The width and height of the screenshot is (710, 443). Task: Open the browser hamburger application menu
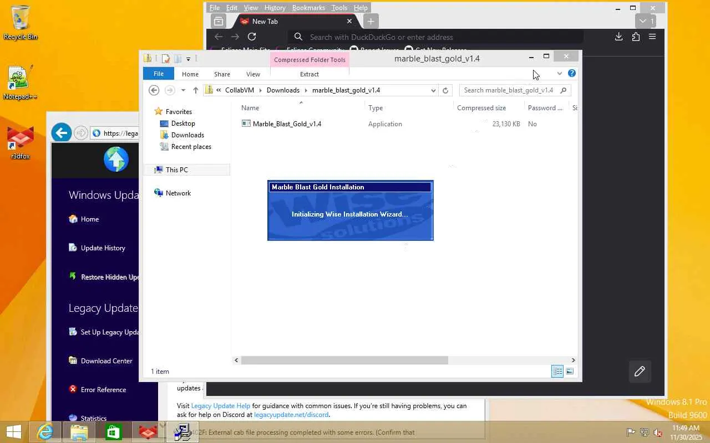652,37
